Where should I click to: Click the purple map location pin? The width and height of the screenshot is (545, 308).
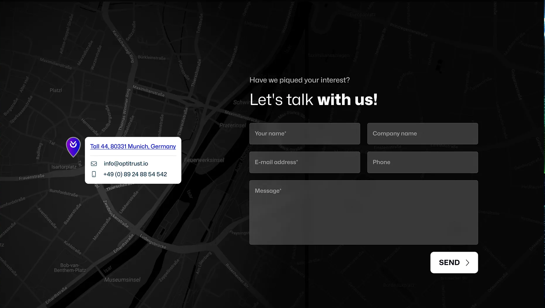tap(73, 146)
